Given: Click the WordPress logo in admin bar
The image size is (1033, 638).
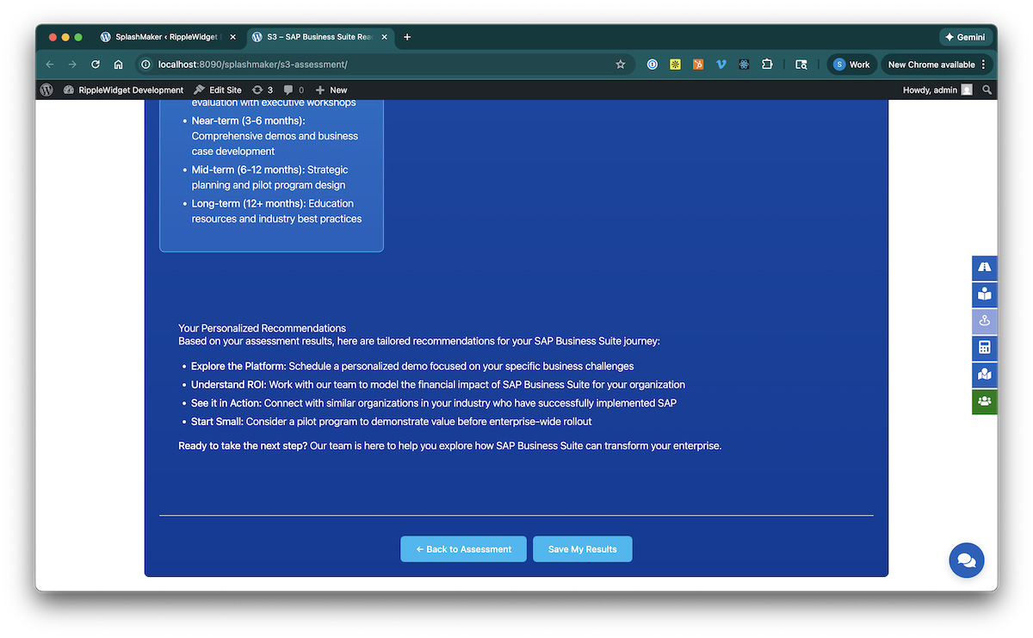Looking at the screenshot, I should point(46,90).
